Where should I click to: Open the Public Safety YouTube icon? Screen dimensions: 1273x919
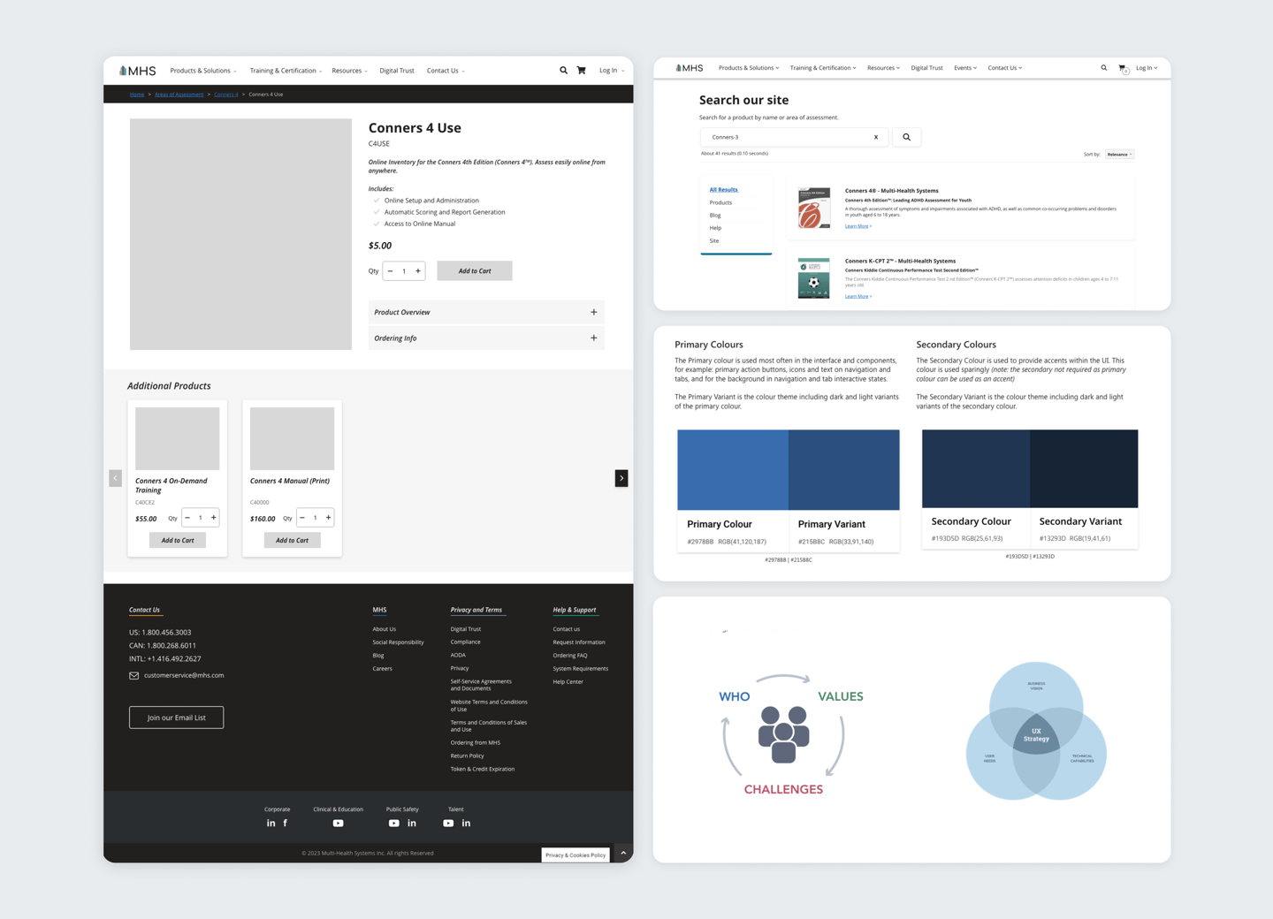(394, 824)
